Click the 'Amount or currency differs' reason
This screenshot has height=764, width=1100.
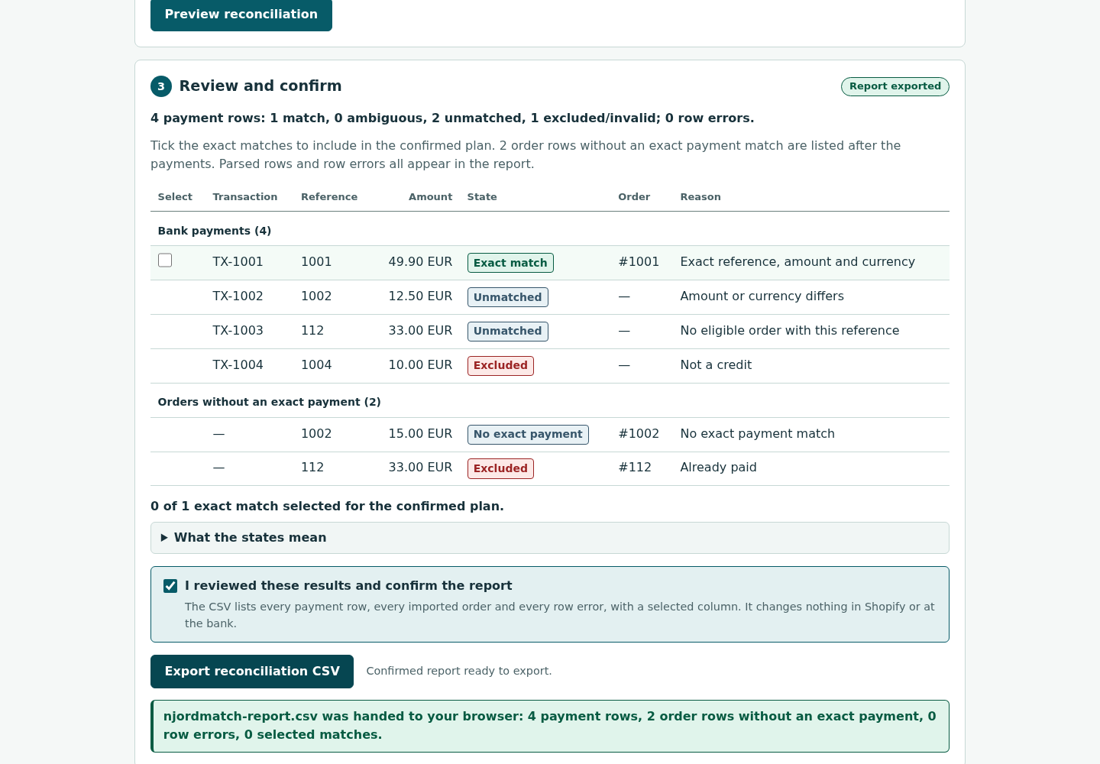pos(762,296)
